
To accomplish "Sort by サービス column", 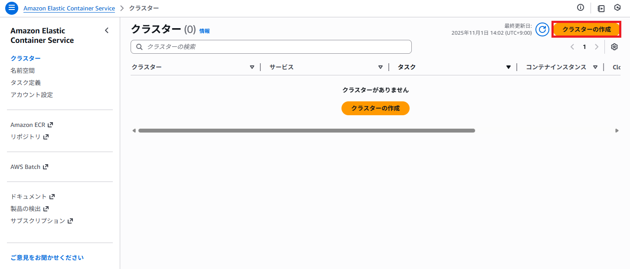I will pos(380,67).
